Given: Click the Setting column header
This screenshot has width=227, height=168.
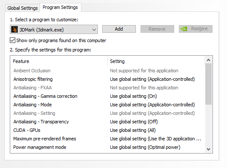Looking at the screenshot, I should [156, 61].
